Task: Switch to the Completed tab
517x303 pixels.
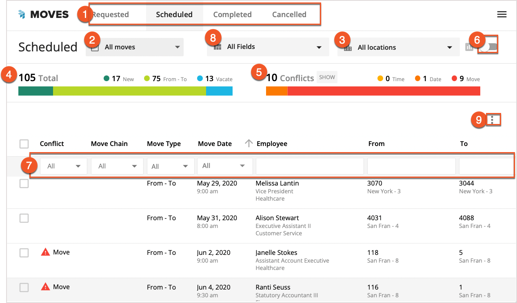Action: 232,15
